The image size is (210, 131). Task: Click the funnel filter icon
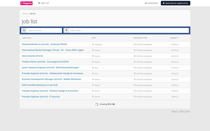pos(66,30)
